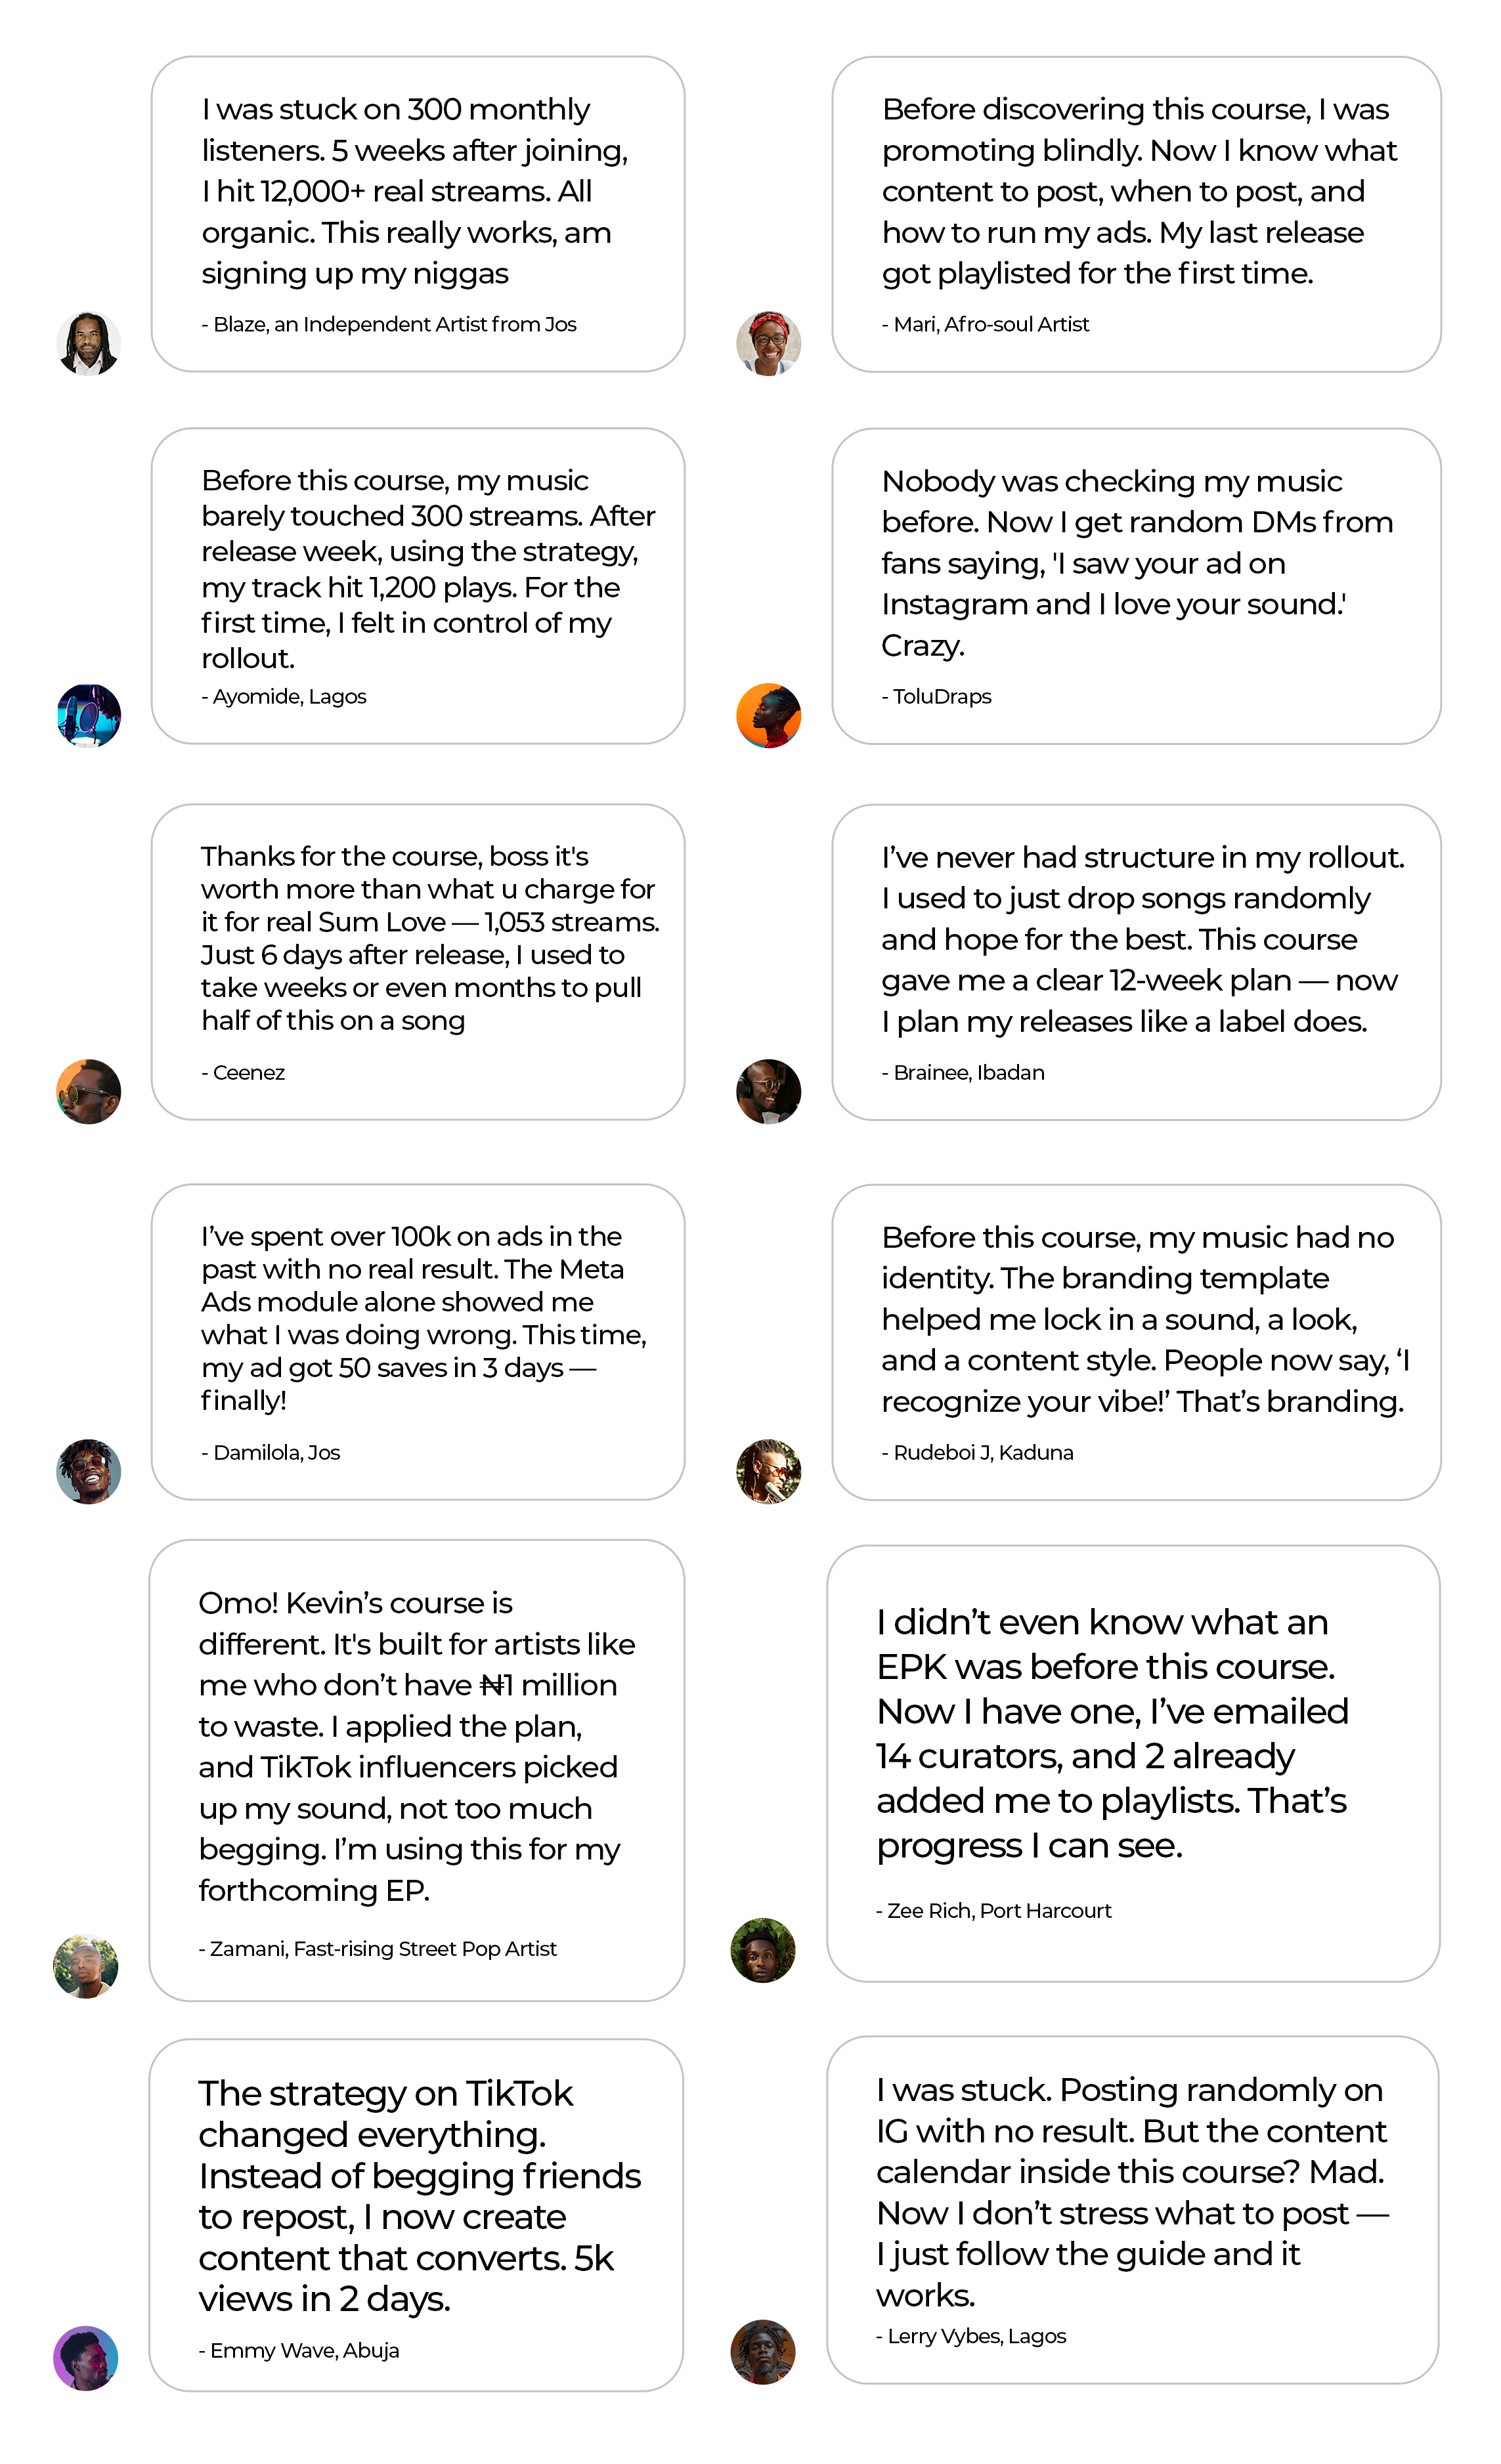1501x2464 pixels.
Task: Select ToluDraps' orange profile picture
Action: click(x=768, y=715)
